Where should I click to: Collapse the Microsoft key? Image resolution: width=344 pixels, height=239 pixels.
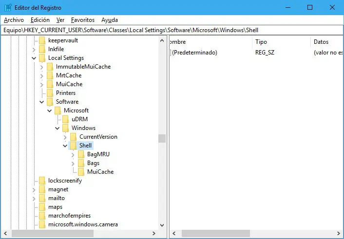pos(50,110)
